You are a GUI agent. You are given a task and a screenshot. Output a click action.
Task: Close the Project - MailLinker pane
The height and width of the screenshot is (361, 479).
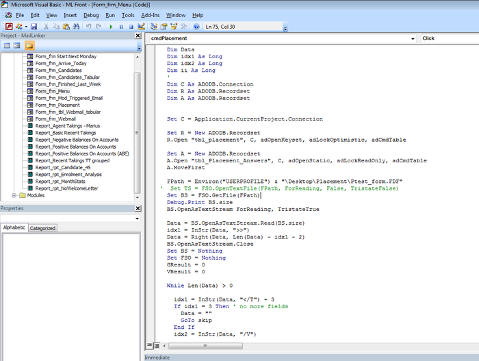[x=138, y=36]
